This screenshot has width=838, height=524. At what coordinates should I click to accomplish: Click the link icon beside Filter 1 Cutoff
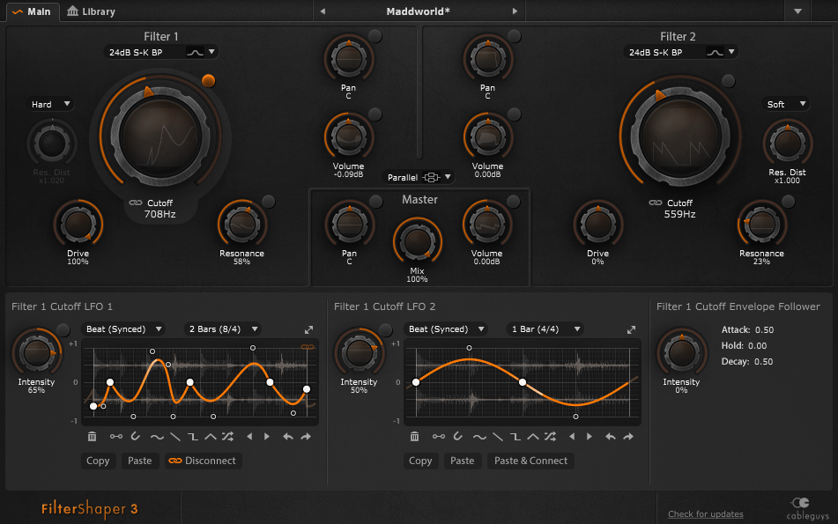[x=135, y=203]
